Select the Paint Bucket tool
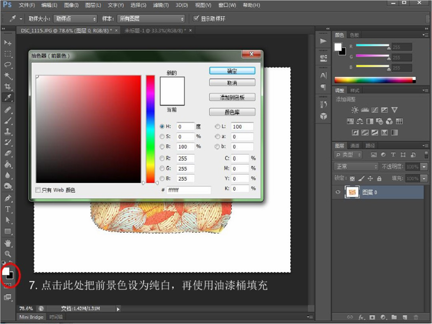 (8, 164)
